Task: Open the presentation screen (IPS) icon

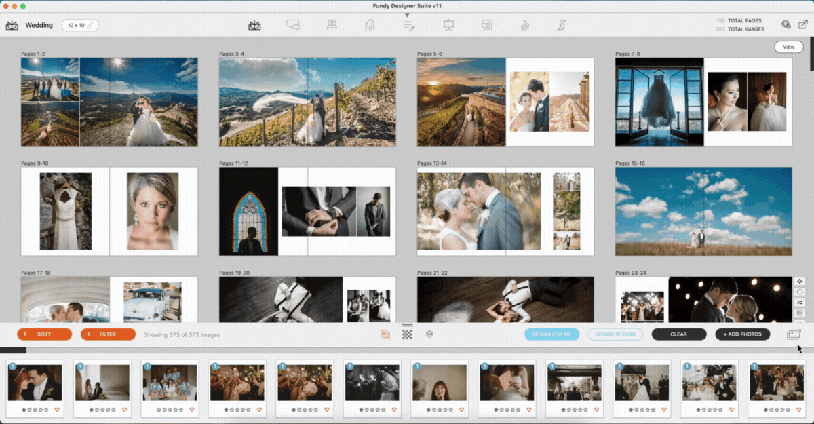Action: point(448,25)
